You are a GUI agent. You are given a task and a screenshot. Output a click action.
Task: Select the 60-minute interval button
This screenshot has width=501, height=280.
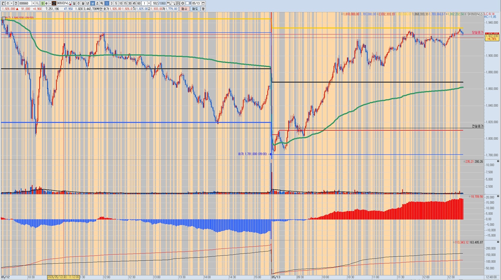(139, 3)
